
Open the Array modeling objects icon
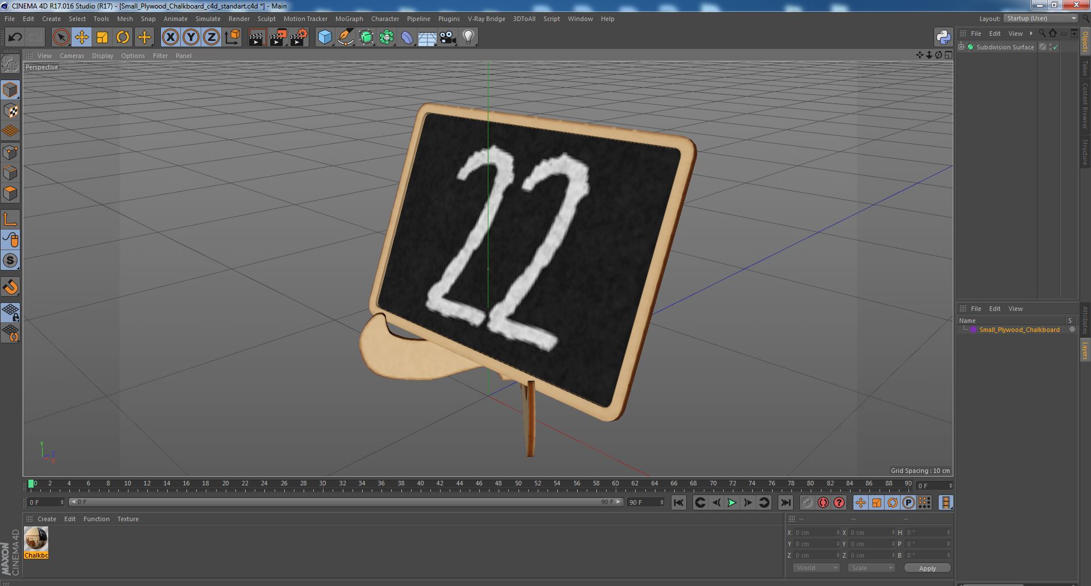click(x=387, y=38)
